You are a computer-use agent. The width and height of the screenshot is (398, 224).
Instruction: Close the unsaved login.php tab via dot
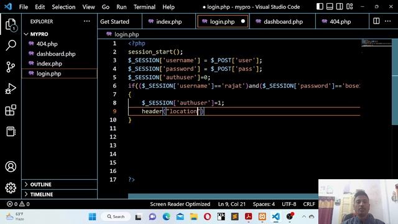pos(243,21)
